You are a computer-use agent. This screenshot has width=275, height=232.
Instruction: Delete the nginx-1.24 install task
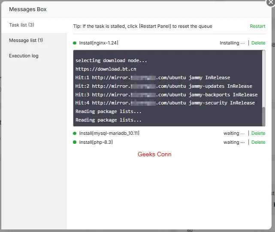pyautogui.click(x=258, y=43)
